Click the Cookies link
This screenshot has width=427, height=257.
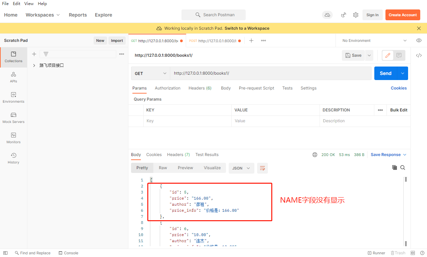399,88
